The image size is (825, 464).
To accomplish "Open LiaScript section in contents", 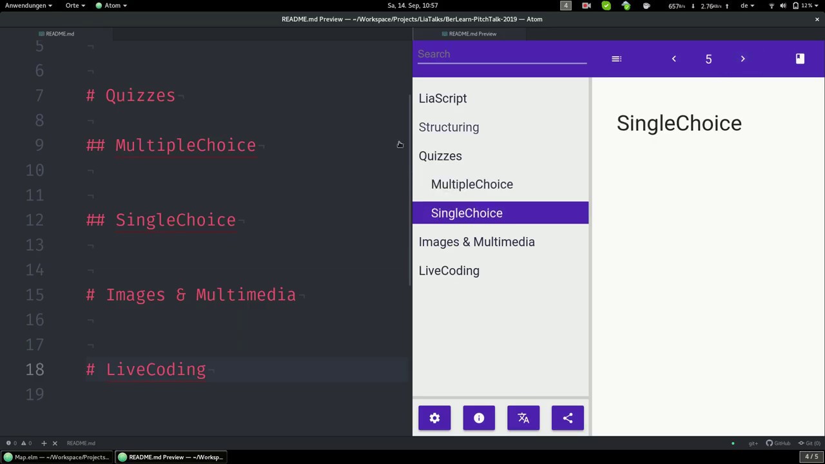I will point(443,99).
